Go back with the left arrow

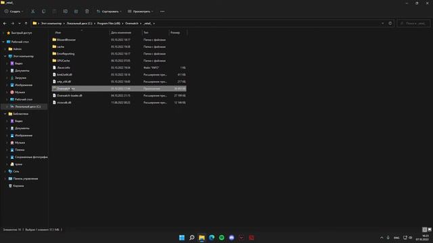click(5, 24)
